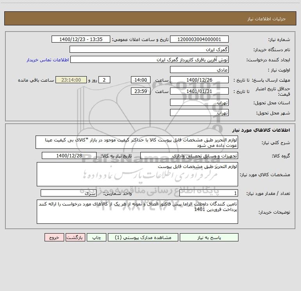
Task: Click the label استان محل تحویل
Action: pyautogui.click(x=272, y=103)
